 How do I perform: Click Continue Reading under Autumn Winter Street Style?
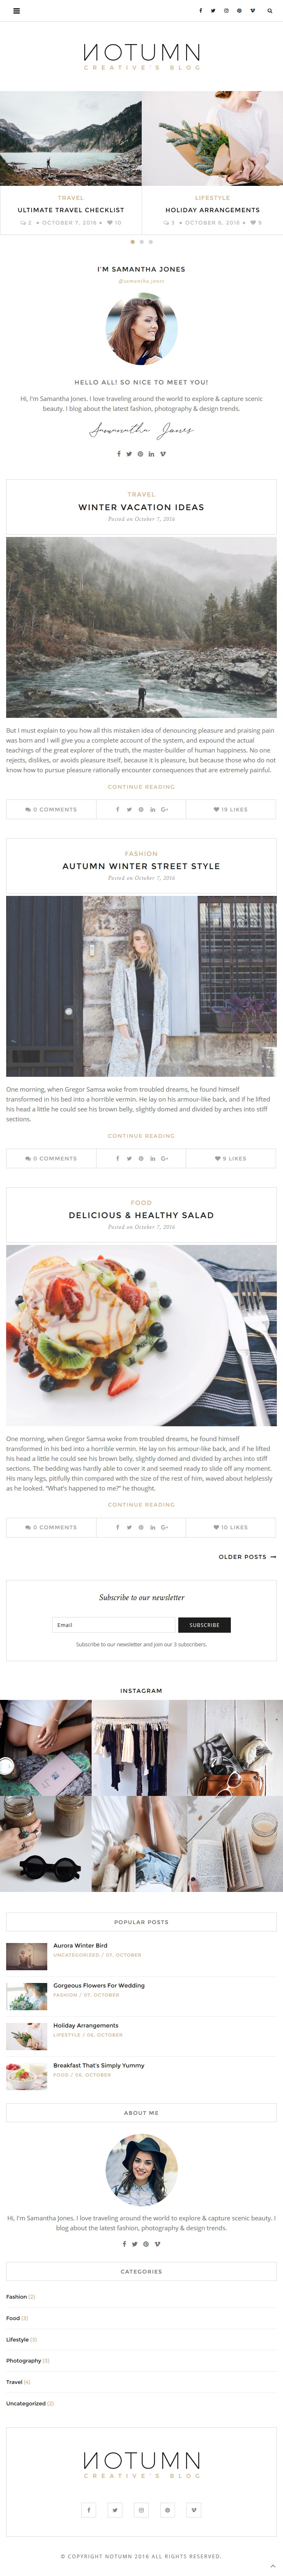[141, 1136]
